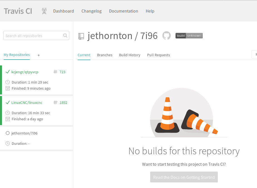
Task: Click the search magnifier icon
Action: click(x=65, y=35)
